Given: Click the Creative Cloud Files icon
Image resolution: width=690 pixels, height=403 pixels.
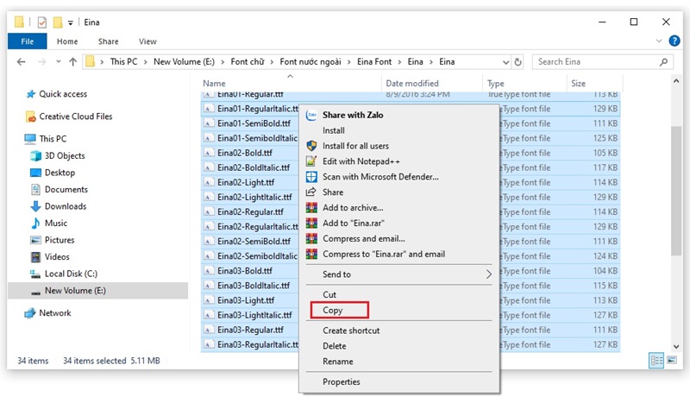Looking at the screenshot, I should coord(31,116).
